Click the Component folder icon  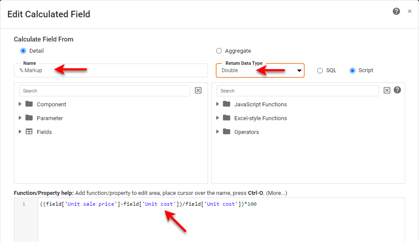[x=29, y=104]
